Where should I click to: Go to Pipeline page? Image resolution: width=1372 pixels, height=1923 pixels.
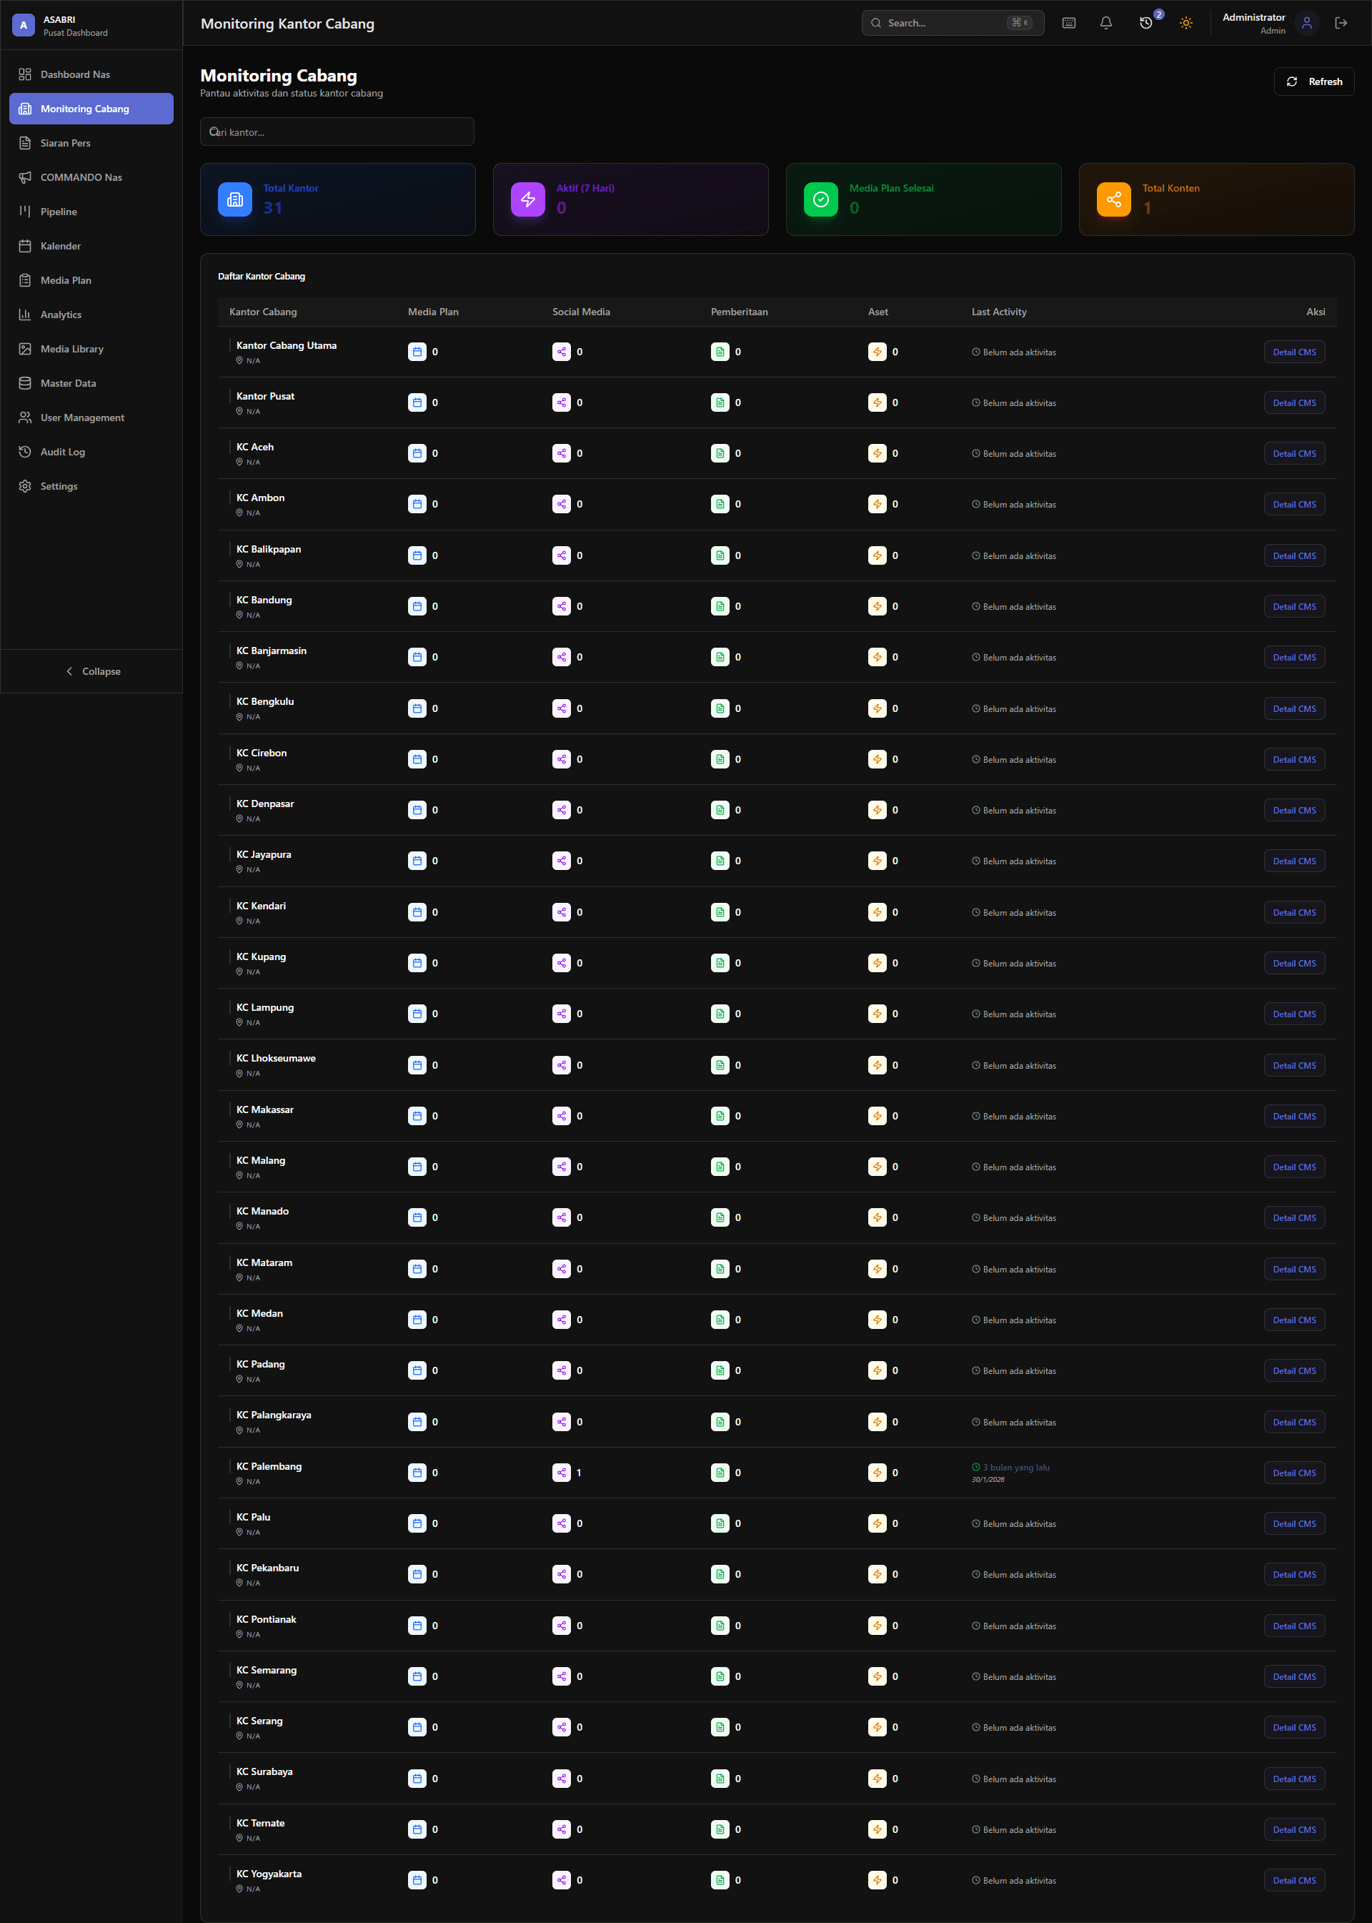pos(91,212)
